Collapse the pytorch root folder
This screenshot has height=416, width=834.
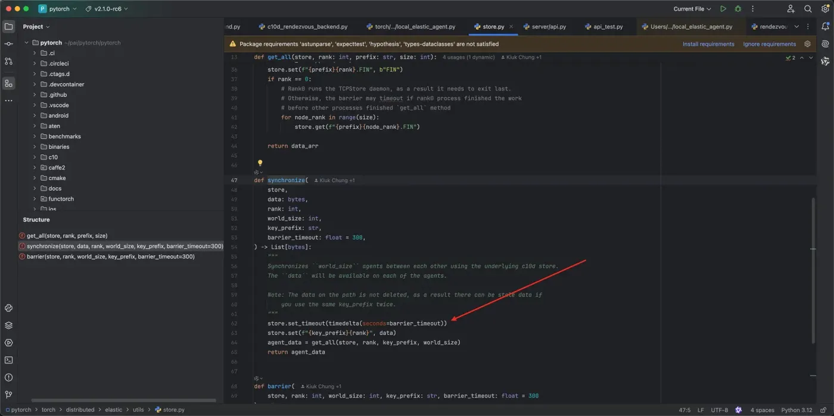point(27,43)
